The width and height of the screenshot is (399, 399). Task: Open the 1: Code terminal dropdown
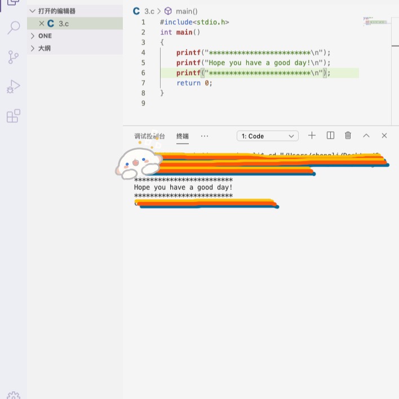click(268, 136)
